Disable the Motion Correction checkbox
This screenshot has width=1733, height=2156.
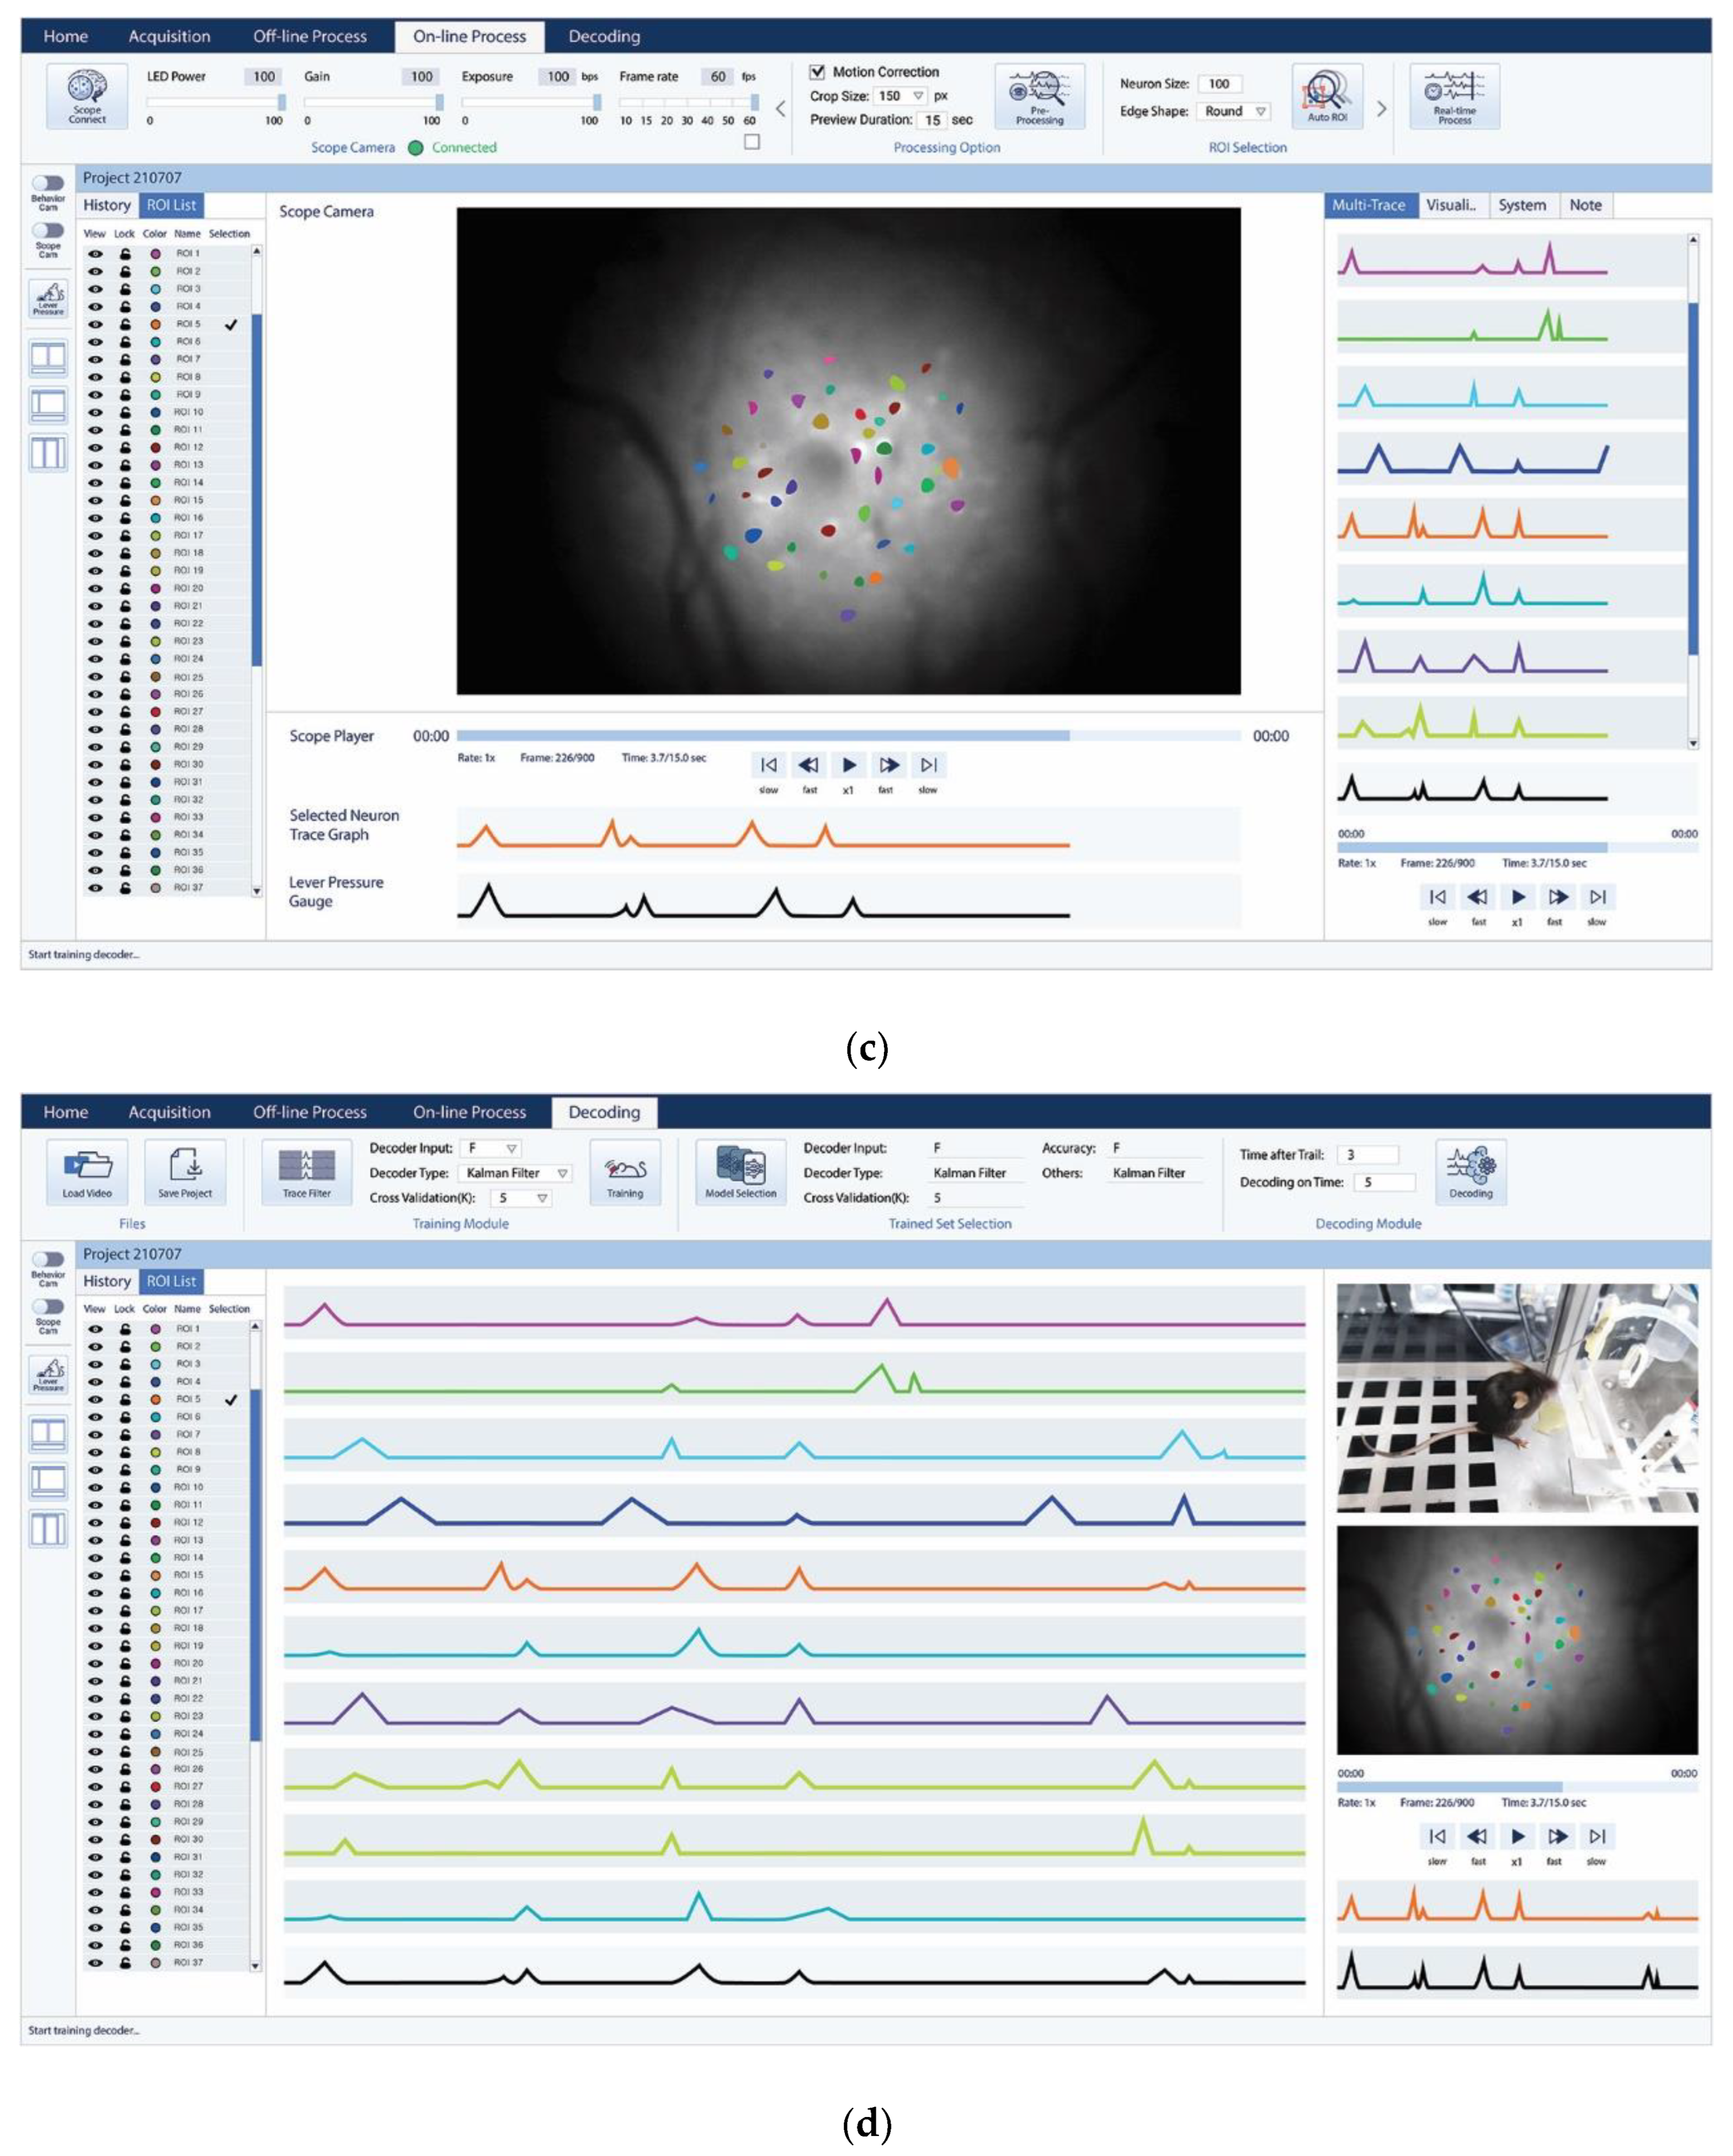[817, 72]
